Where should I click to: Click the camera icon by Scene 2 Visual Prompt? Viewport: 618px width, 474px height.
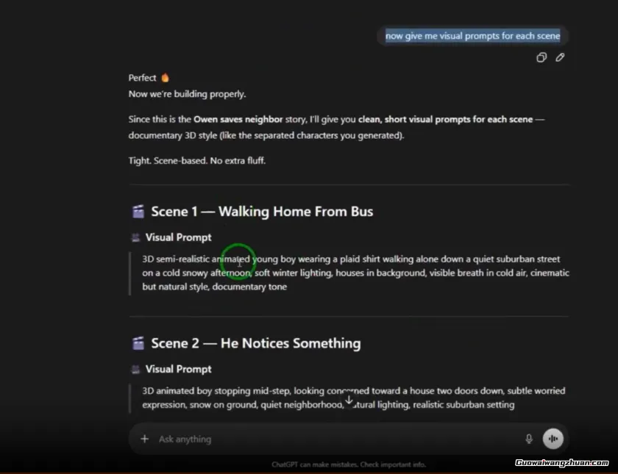(x=135, y=369)
